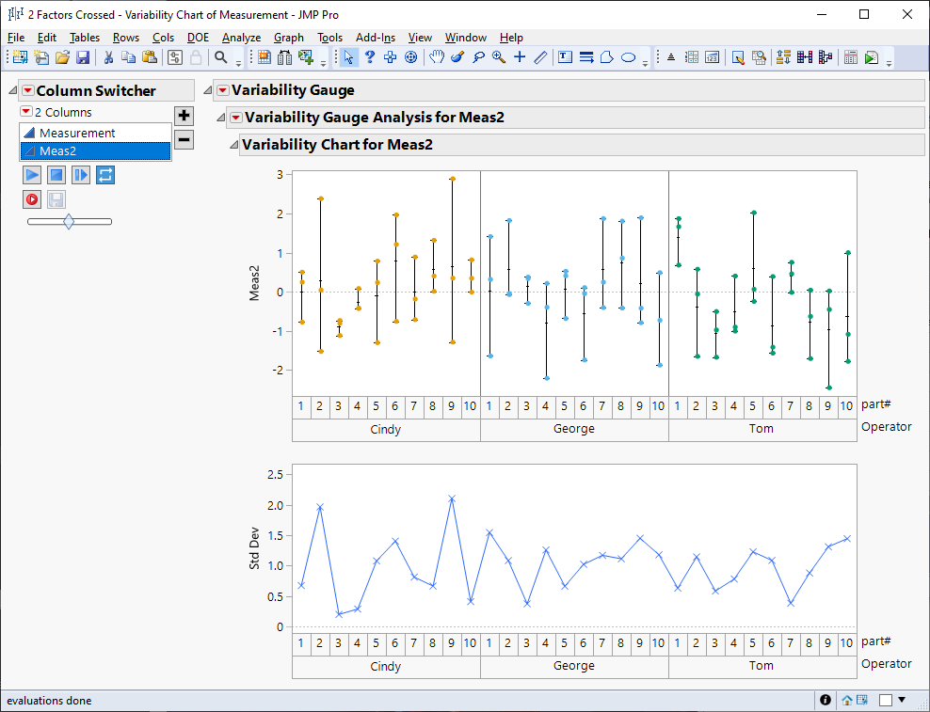
Task: Start playback in Column Switcher
Action: [x=32, y=175]
